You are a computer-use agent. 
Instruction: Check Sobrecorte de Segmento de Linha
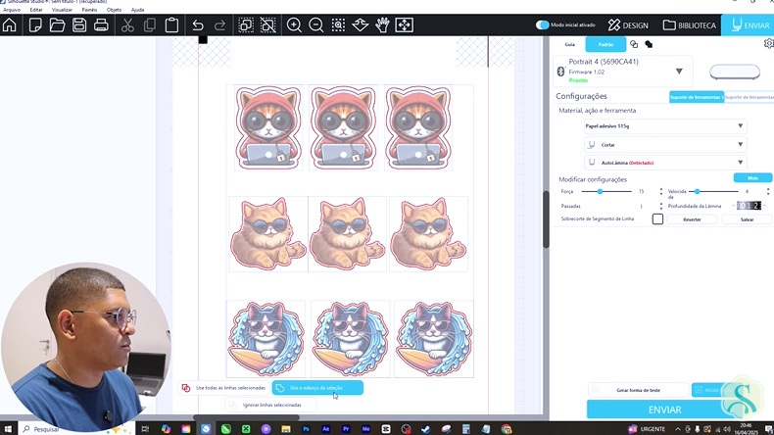(657, 218)
